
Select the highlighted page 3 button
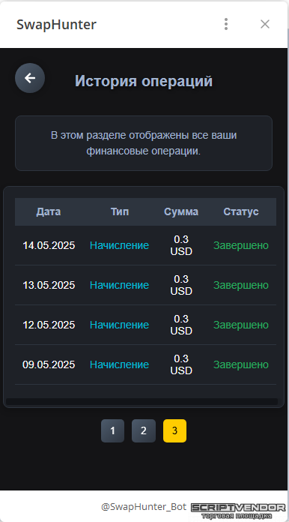click(174, 430)
